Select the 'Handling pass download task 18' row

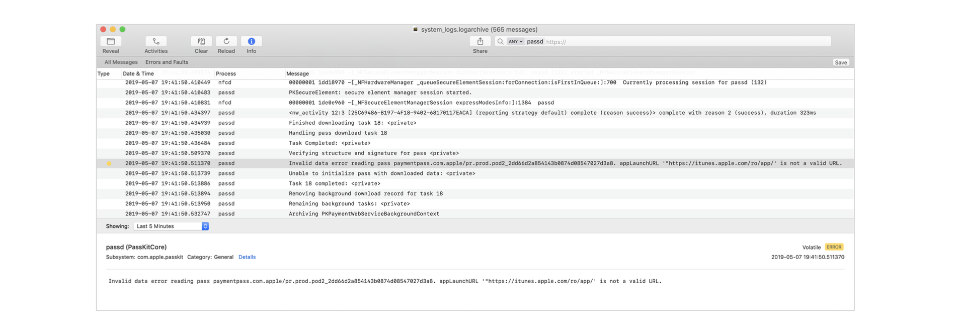[x=475, y=133]
